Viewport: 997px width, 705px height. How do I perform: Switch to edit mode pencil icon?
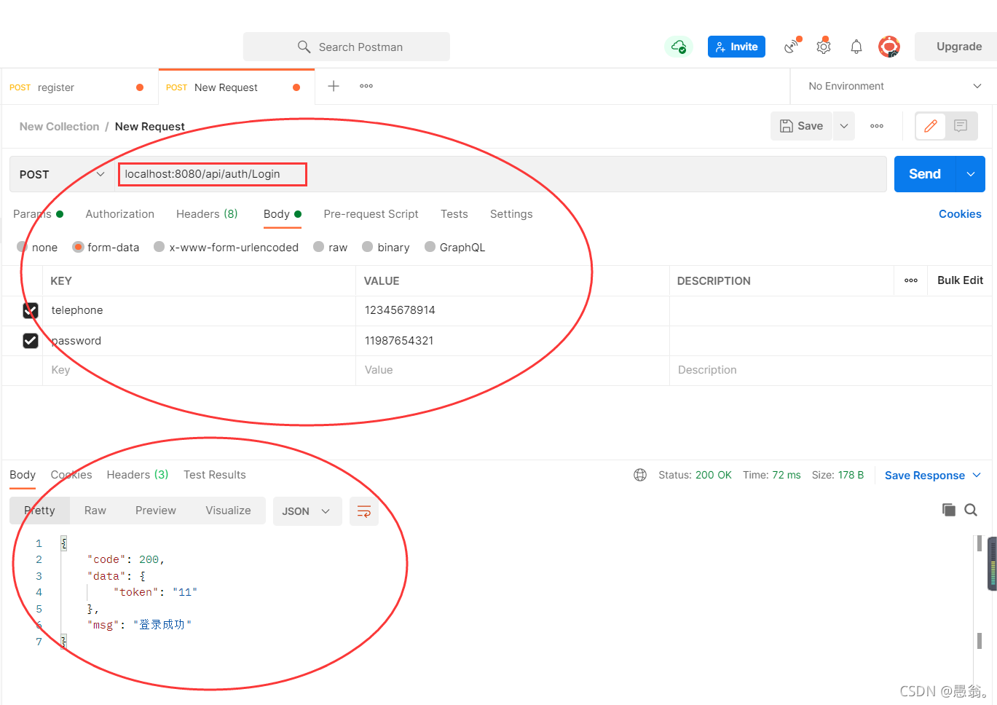tap(931, 126)
